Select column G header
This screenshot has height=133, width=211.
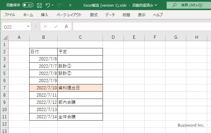tap(176, 37)
